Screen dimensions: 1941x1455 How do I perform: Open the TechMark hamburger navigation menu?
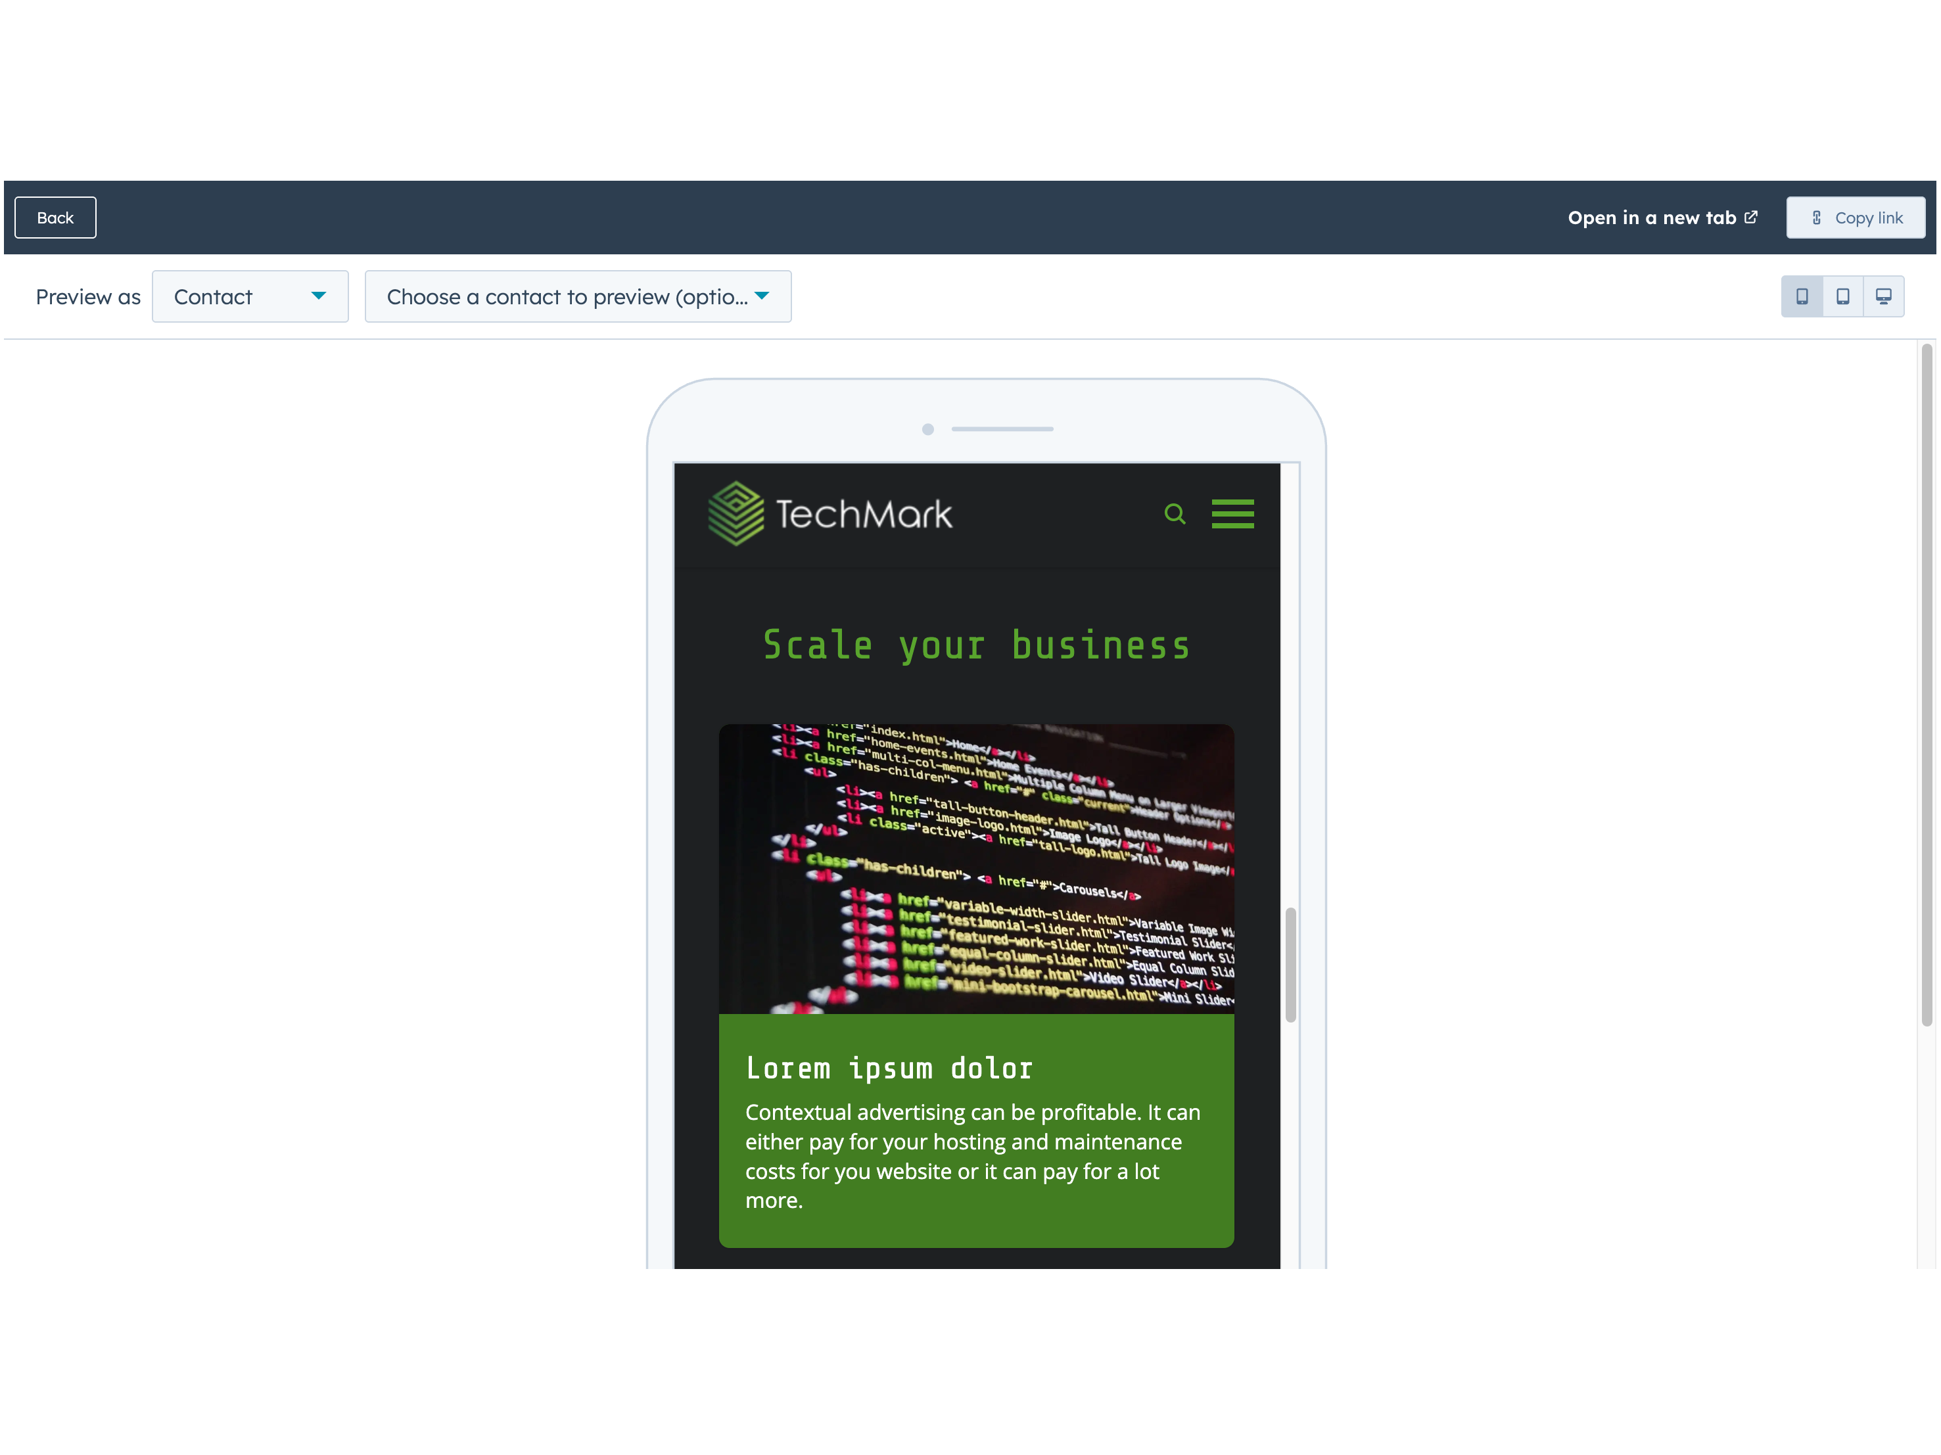pos(1232,513)
